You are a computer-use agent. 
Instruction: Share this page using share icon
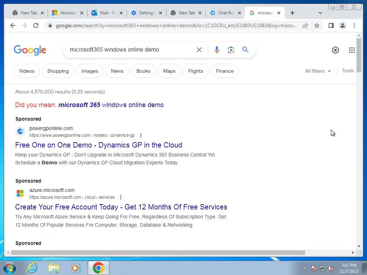coord(305,25)
